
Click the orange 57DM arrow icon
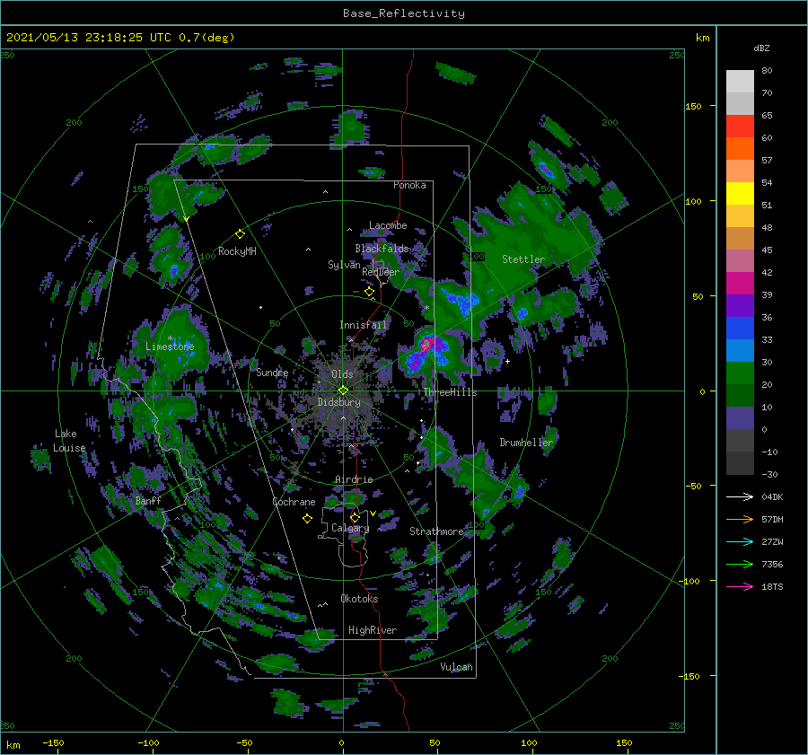[740, 520]
